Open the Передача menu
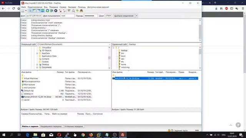The height and width of the screenshot is (138, 246). [53, 7]
